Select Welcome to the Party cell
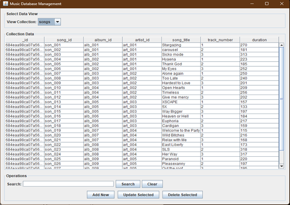This screenshot has width=290, height=205. tap(181, 131)
